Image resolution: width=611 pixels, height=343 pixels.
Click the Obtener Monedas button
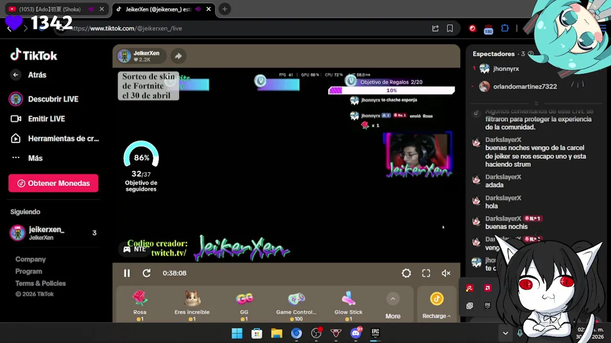point(53,183)
